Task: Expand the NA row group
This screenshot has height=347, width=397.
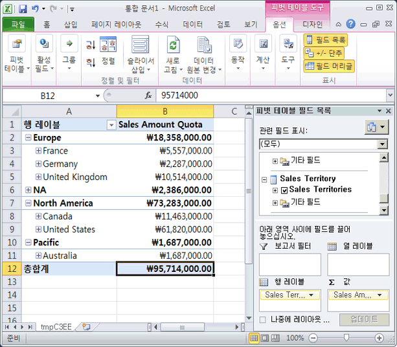Action: pos(28,190)
